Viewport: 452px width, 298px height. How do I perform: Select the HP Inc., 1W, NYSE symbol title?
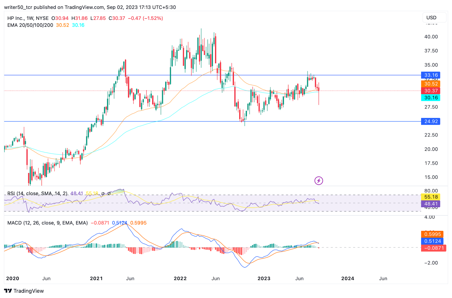click(28, 18)
